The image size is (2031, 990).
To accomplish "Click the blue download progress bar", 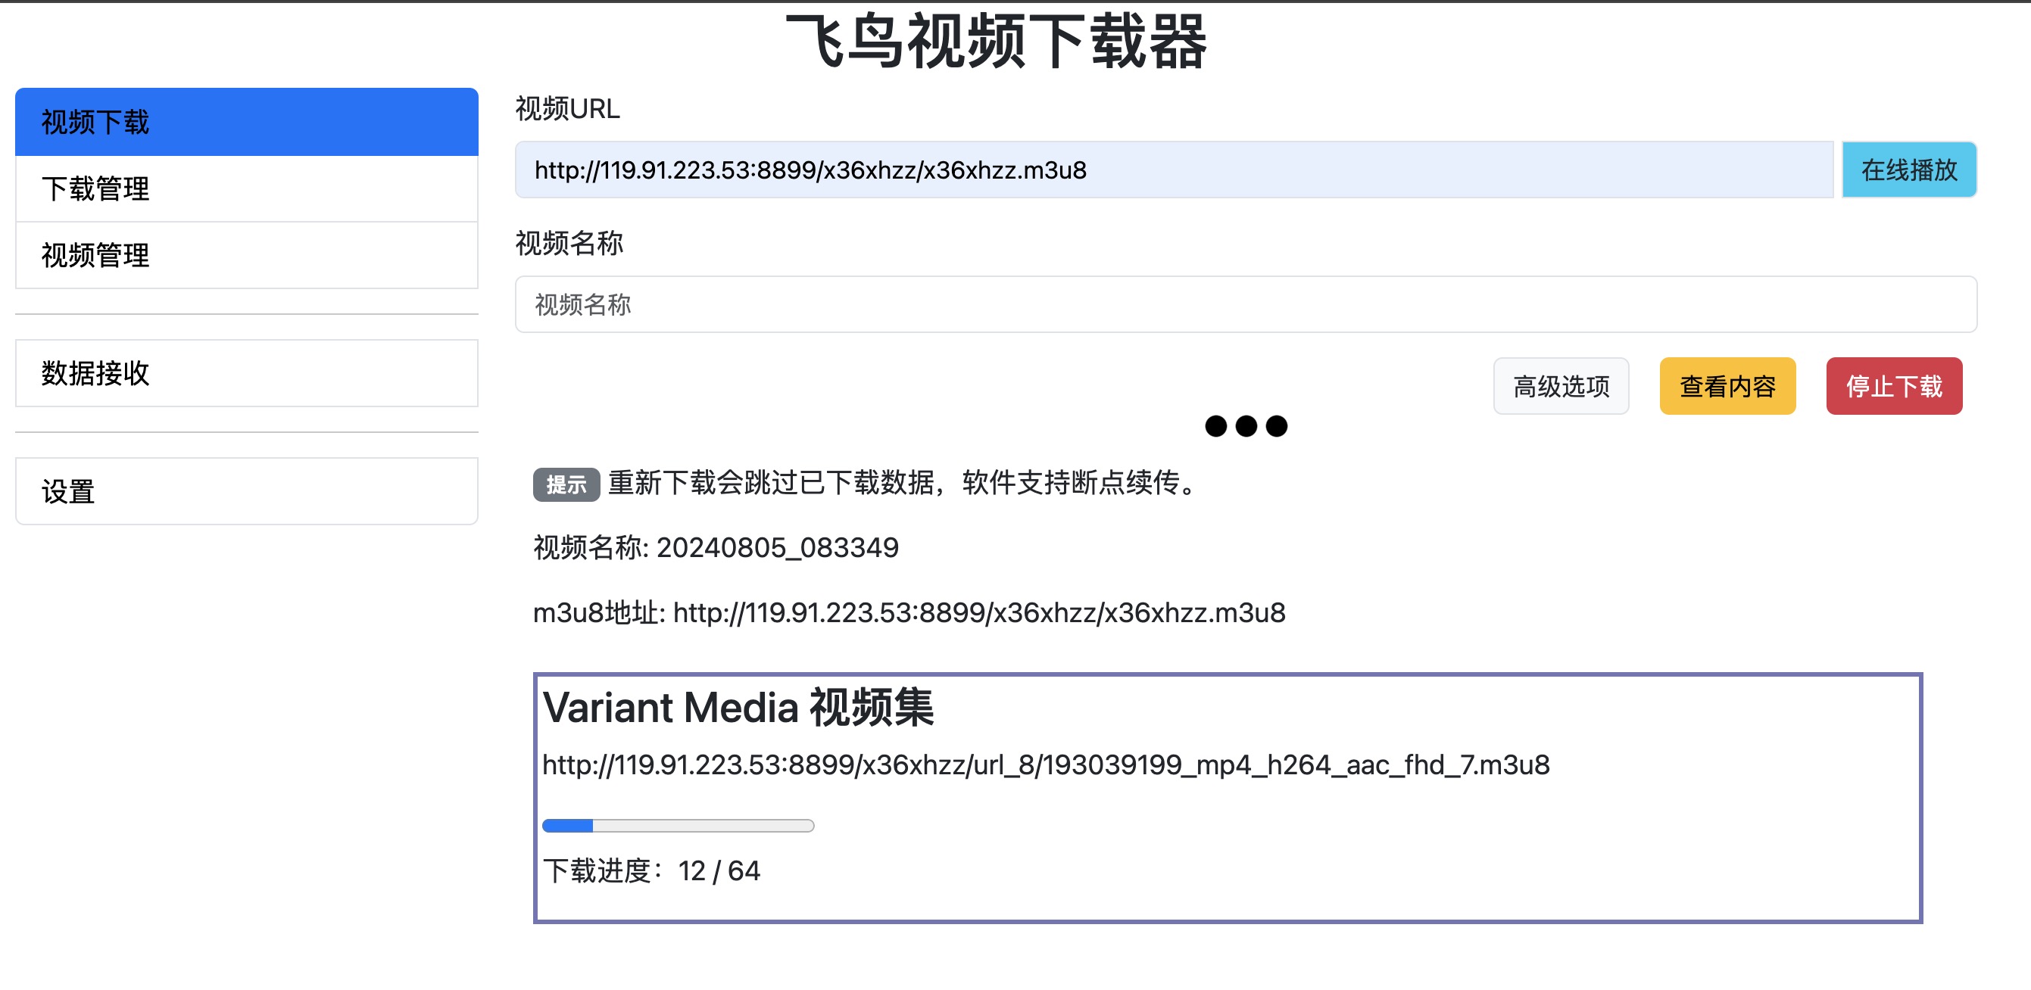I will [x=678, y=825].
